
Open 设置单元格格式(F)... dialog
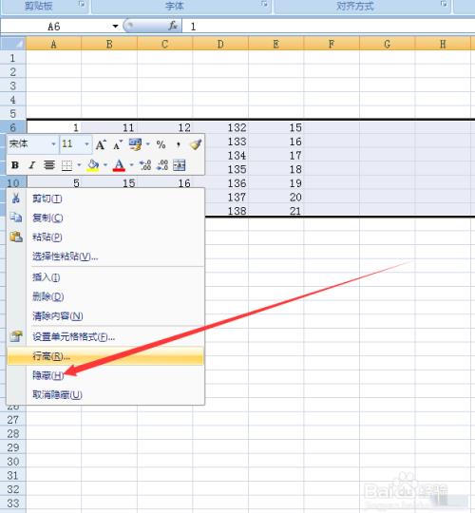pyautogui.click(x=104, y=336)
